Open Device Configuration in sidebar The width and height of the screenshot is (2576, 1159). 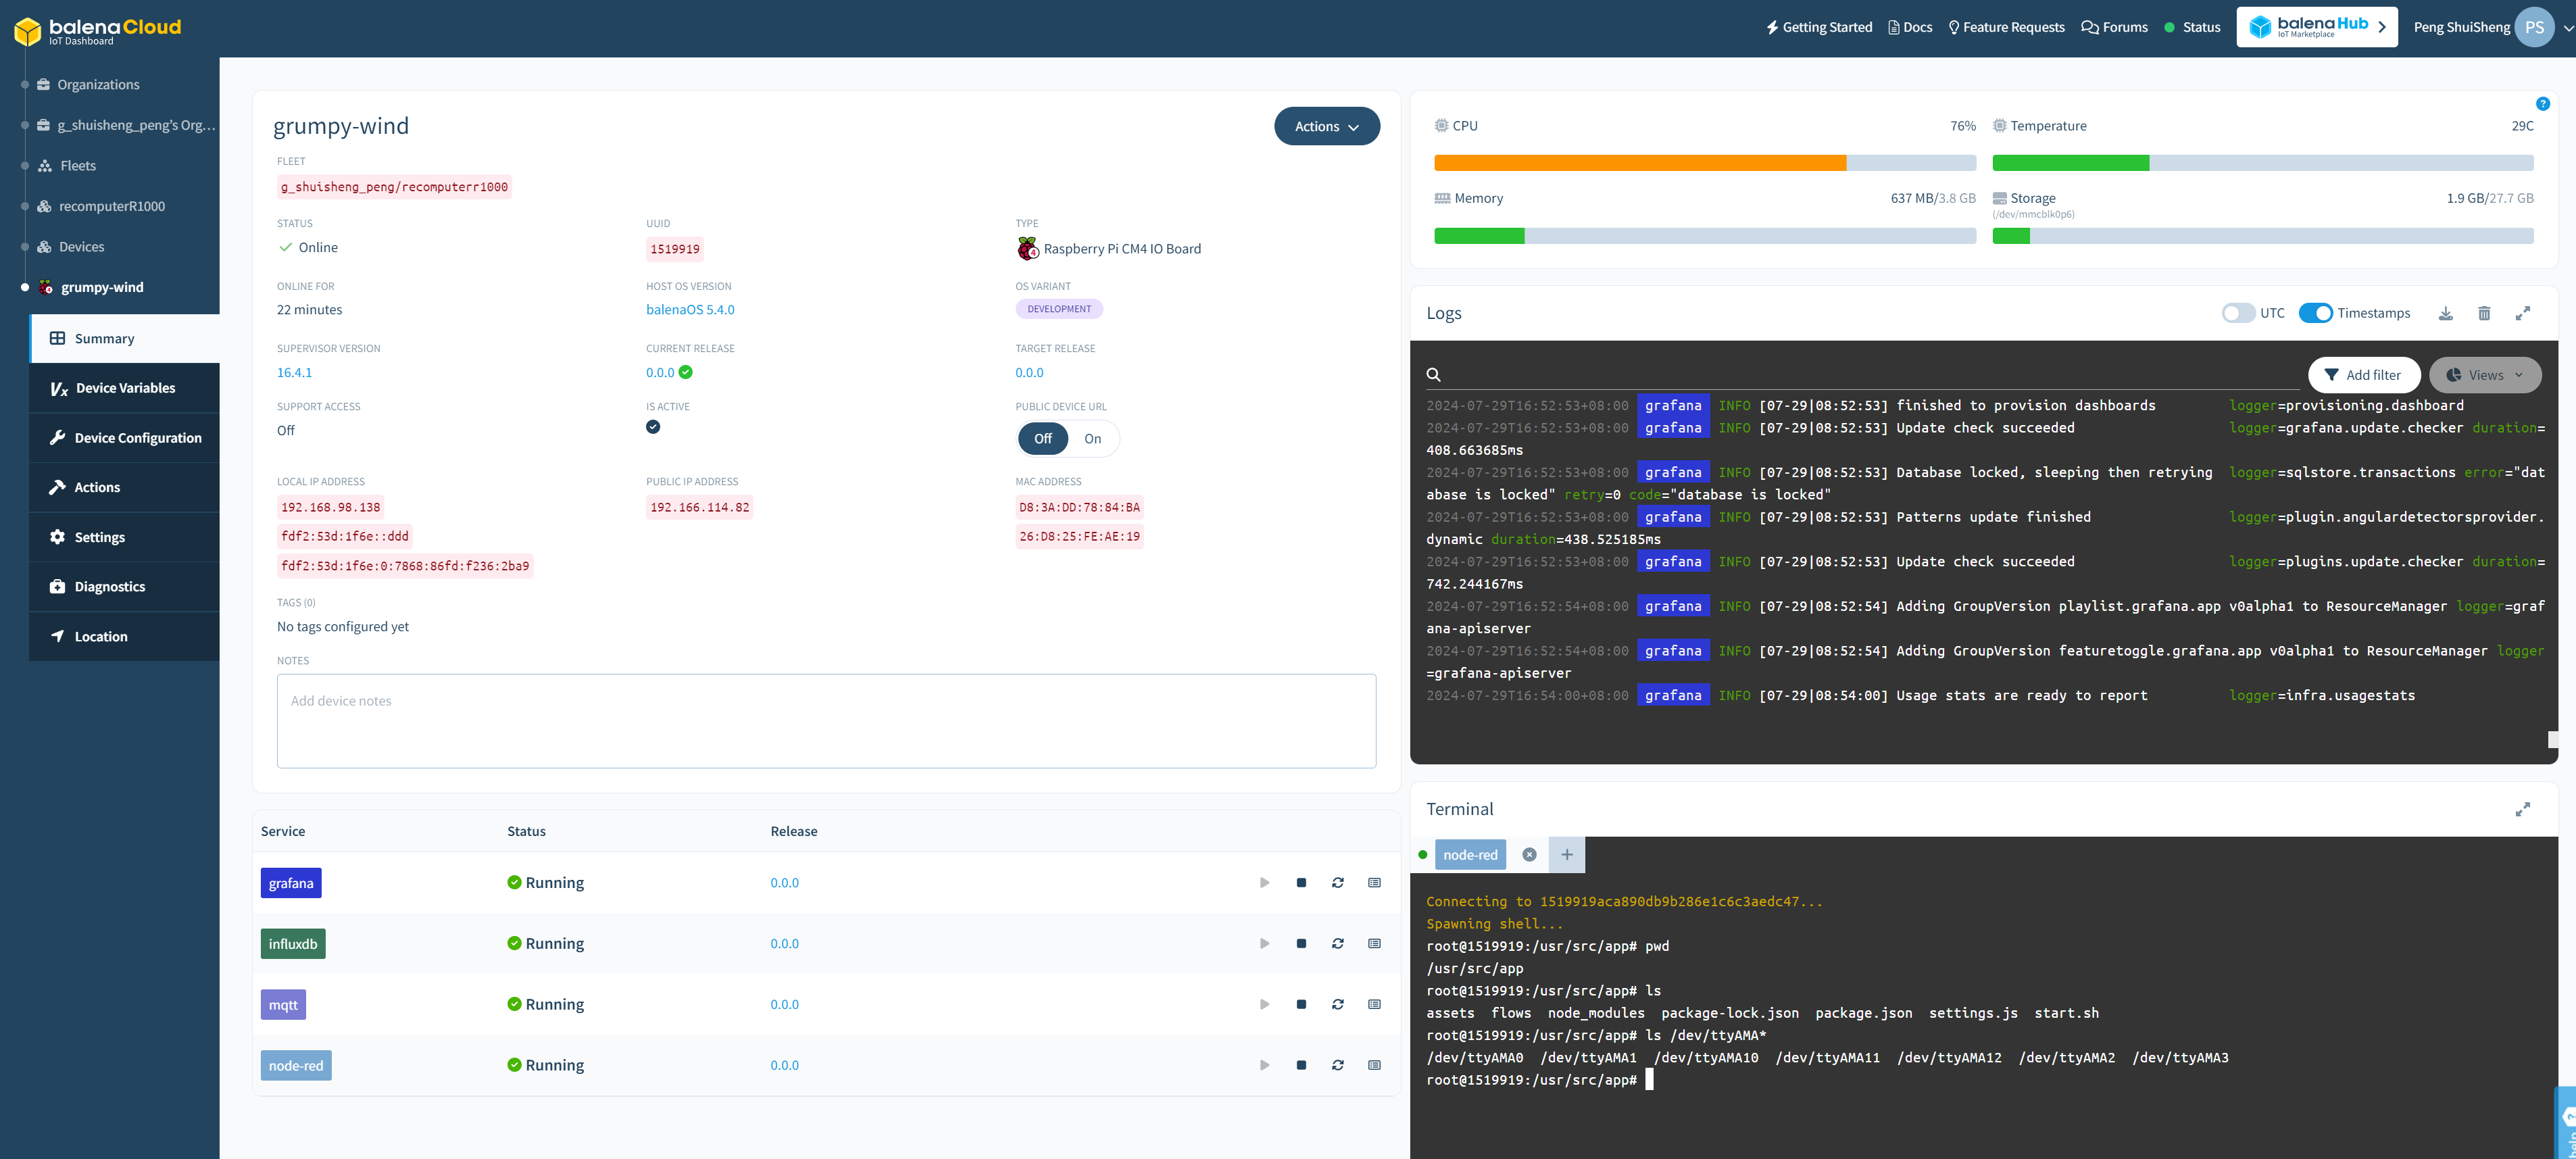(x=124, y=438)
